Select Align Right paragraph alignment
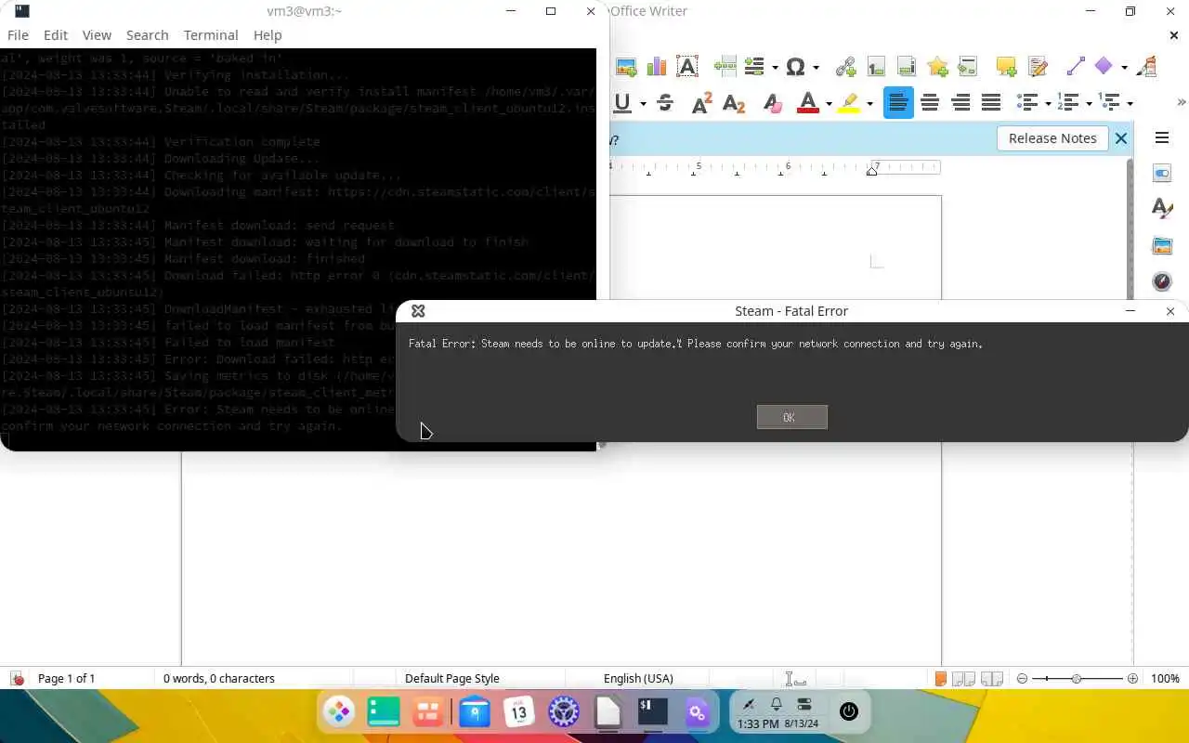Screen dimensions: 1189x743 click(x=960, y=103)
